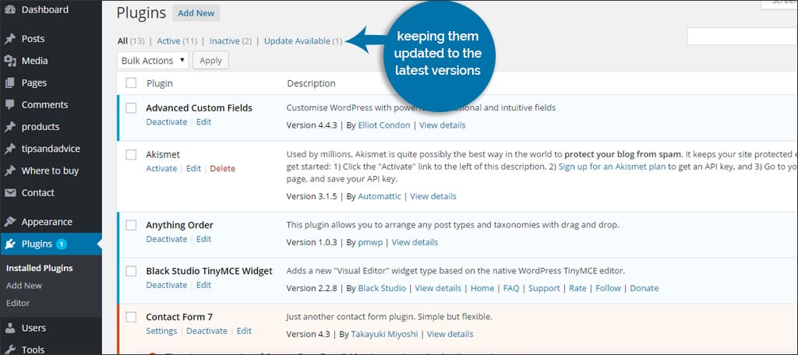Click the Contact envelope icon
This screenshot has width=798, height=355.
(x=9, y=193)
